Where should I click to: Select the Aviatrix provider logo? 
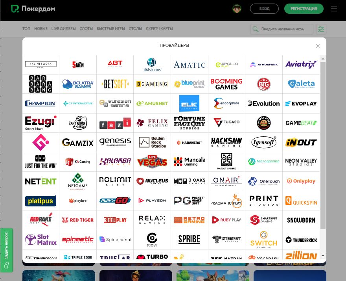(301, 64)
